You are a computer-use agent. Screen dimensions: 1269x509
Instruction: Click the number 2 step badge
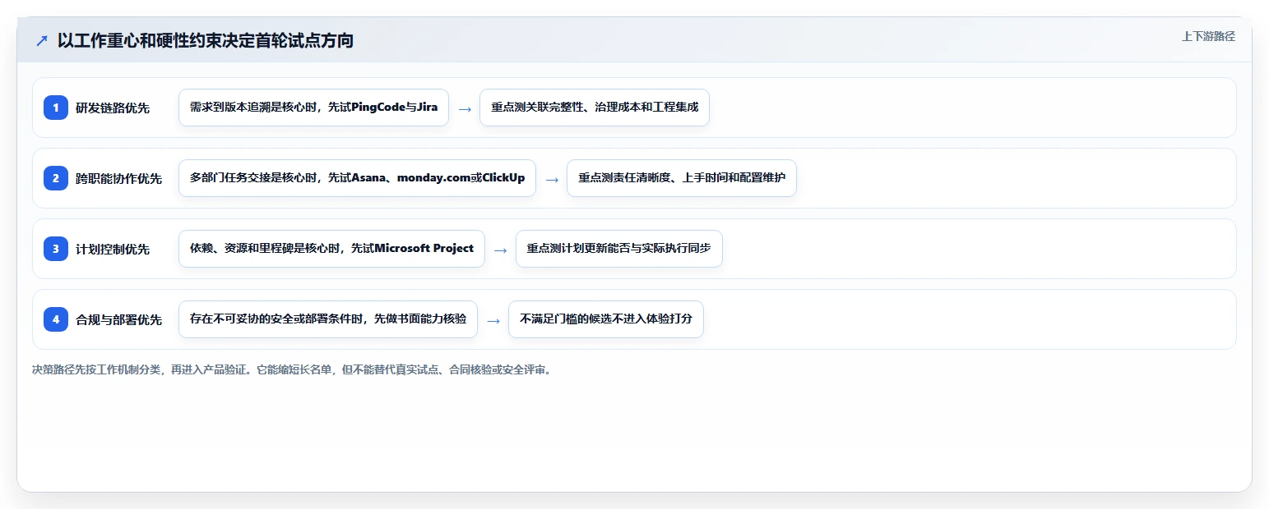[x=56, y=178]
